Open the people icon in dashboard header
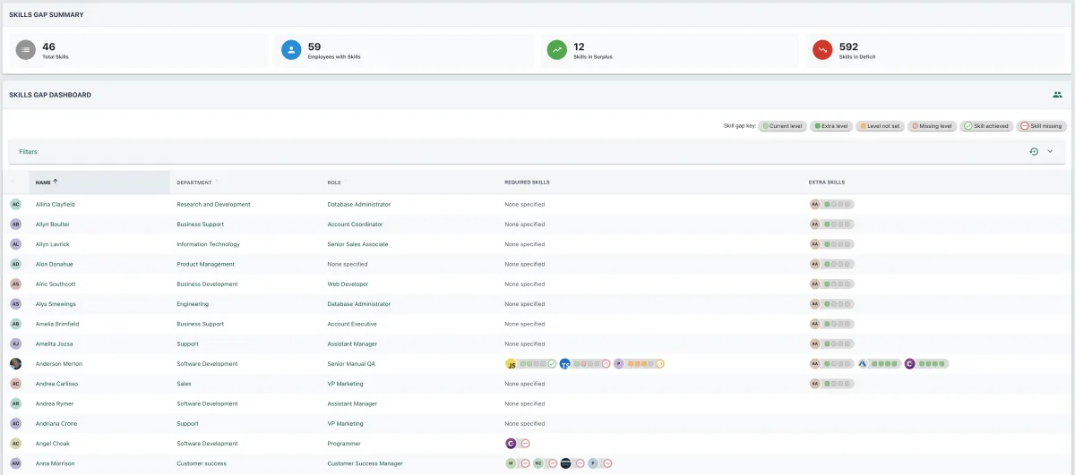Image resolution: width=1075 pixels, height=475 pixels. 1057,95
